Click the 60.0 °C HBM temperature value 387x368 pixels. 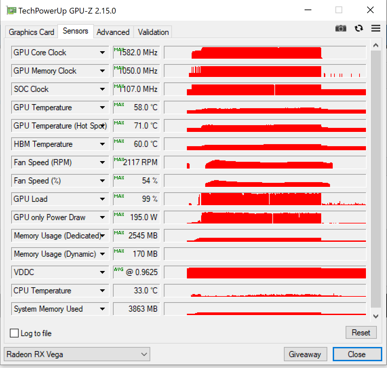[136, 144]
